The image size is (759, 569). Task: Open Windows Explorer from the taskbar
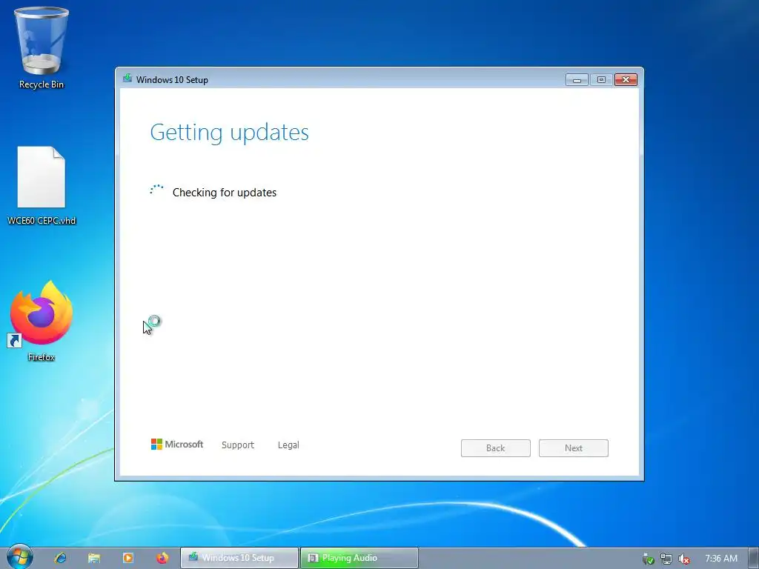point(94,558)
